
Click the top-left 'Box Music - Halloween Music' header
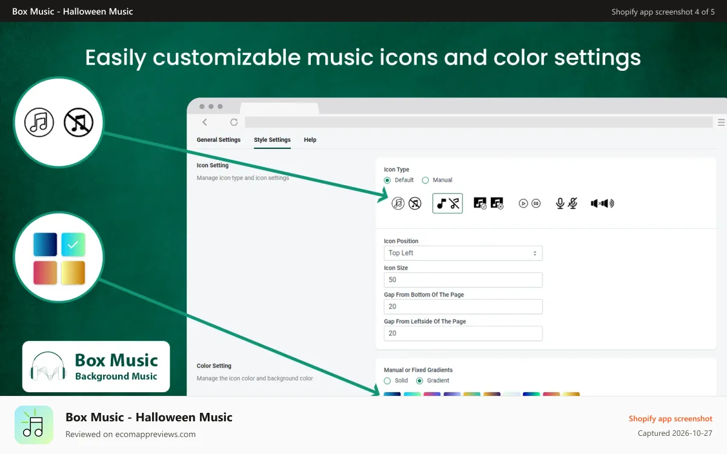pos(73,12)
